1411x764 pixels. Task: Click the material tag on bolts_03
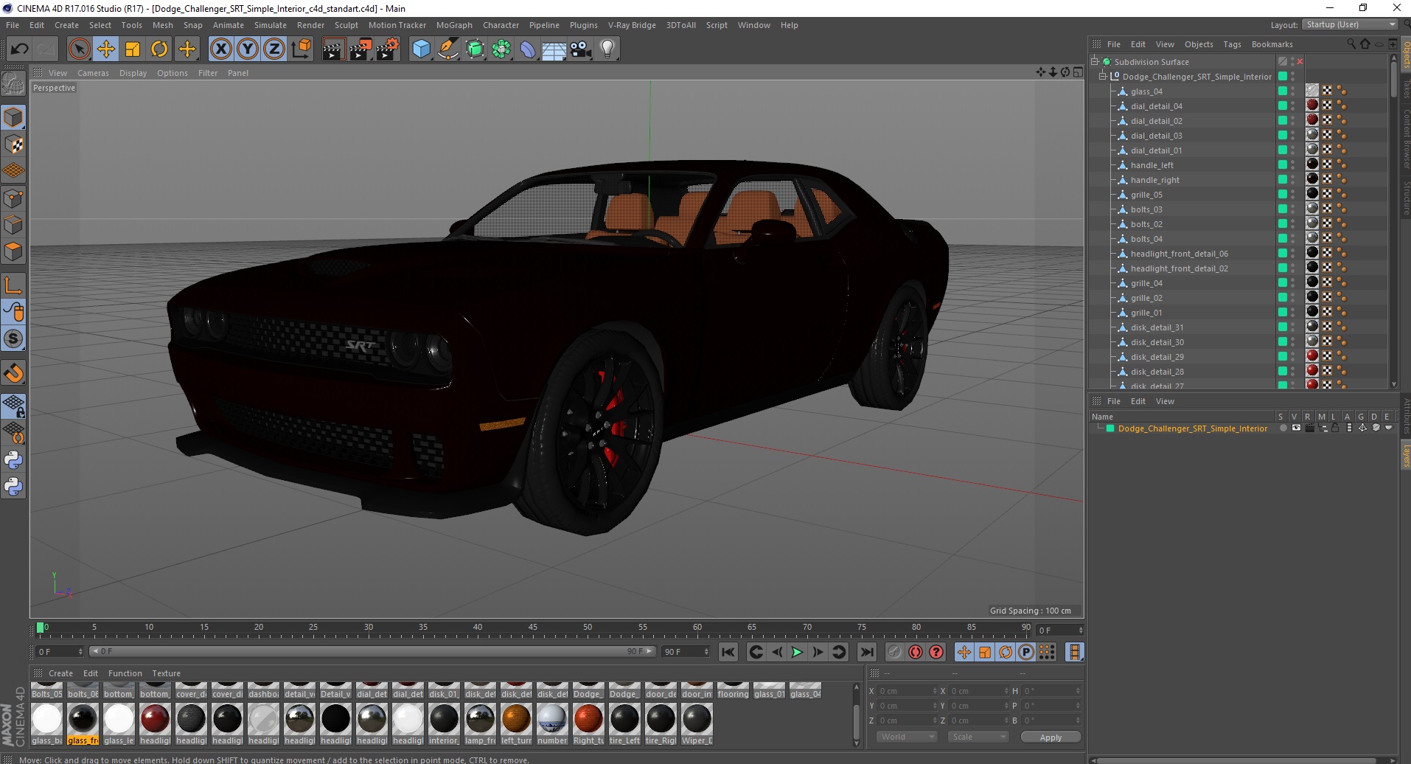1312,209
